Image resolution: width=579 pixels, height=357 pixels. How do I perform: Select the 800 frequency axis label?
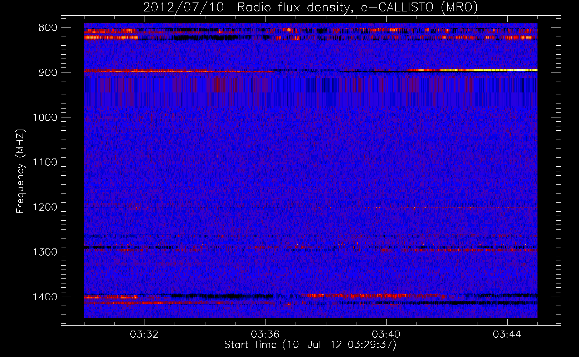[x=48, y=28]
